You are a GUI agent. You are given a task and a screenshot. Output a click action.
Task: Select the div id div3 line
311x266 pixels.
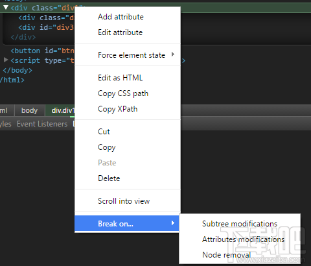click(x=46, y=27)
